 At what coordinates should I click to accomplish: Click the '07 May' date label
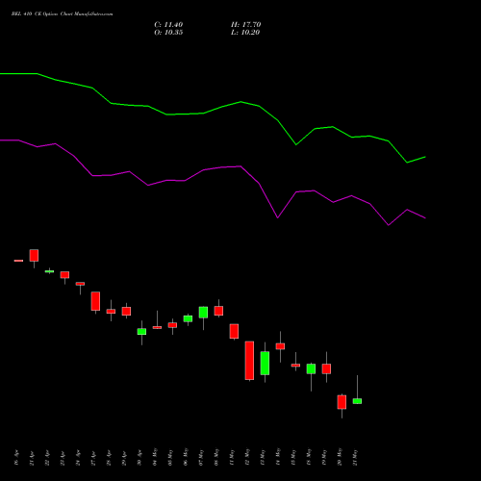pyautogui.click(x=201, y=457)
